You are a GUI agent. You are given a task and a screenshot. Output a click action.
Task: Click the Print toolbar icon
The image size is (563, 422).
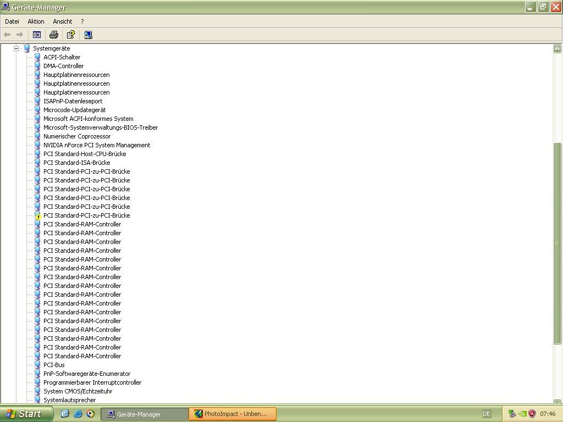coord(54,35)
